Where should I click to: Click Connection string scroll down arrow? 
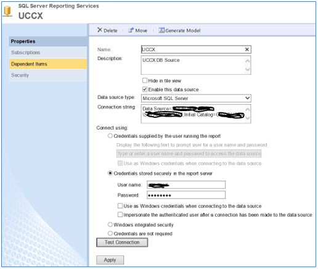248,118
